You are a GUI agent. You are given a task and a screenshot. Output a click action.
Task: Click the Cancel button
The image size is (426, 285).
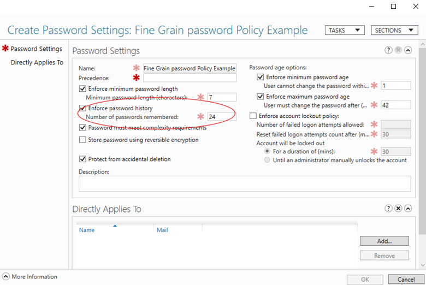(x=406, y=280)
